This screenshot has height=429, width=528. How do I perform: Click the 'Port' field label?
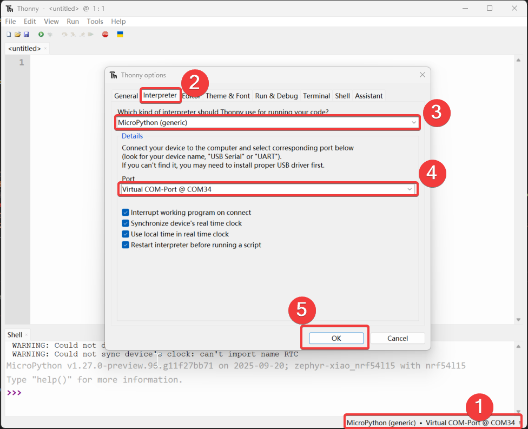(x=128, y=179)
